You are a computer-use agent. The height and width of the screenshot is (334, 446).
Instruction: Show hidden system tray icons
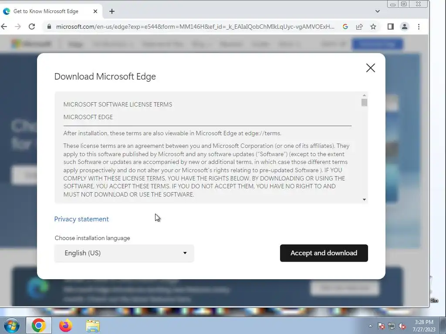pyautogui.click(x=370, y=326)
